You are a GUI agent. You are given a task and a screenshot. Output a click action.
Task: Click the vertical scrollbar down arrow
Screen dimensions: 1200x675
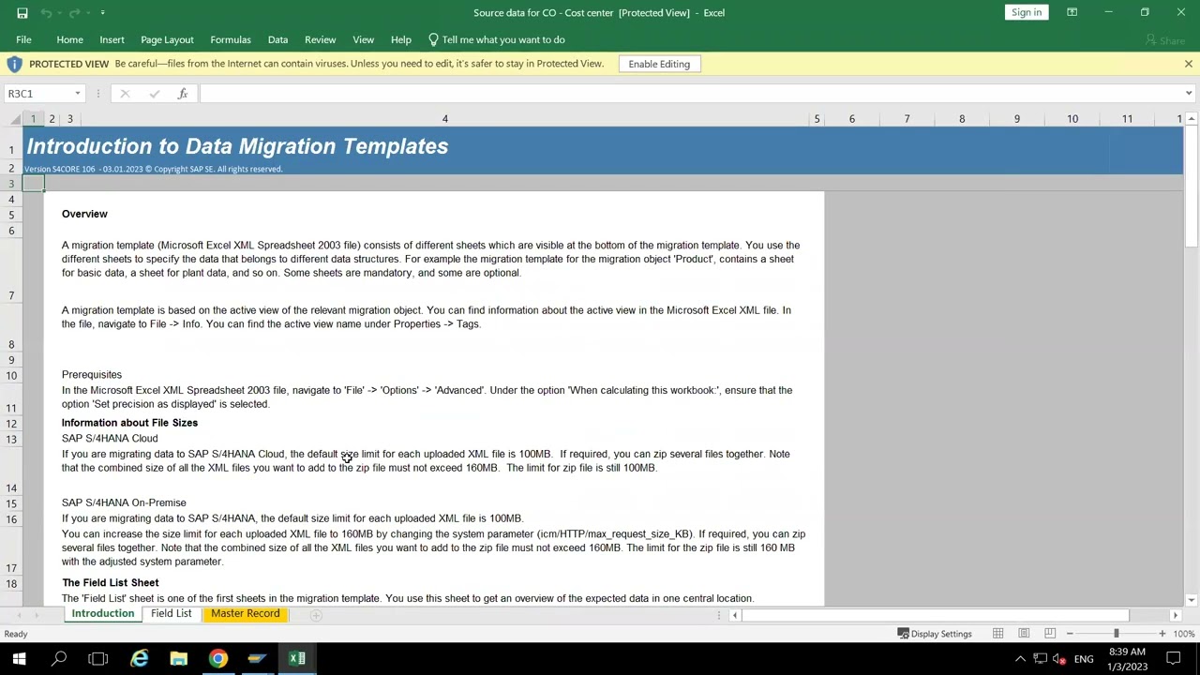[x=1192, y=600]
